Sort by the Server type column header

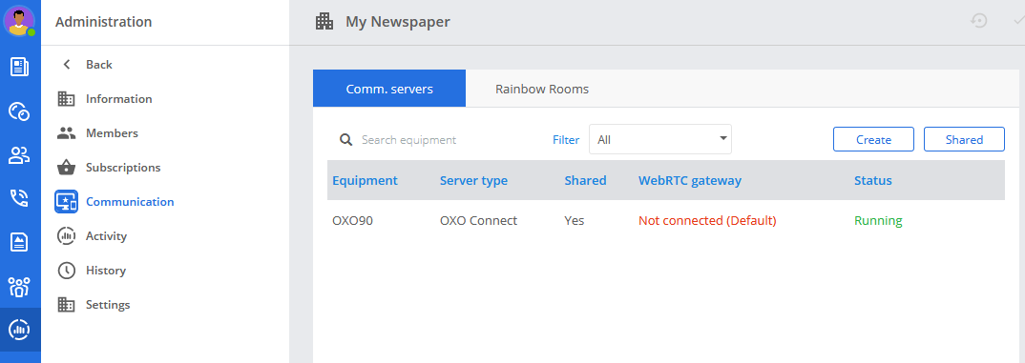coord(473,181)
